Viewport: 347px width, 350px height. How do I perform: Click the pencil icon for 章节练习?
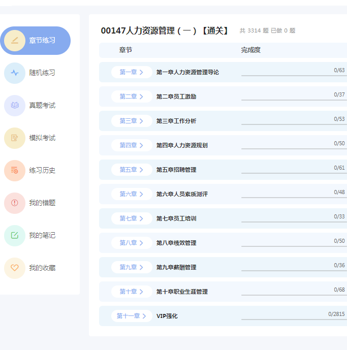15,41
